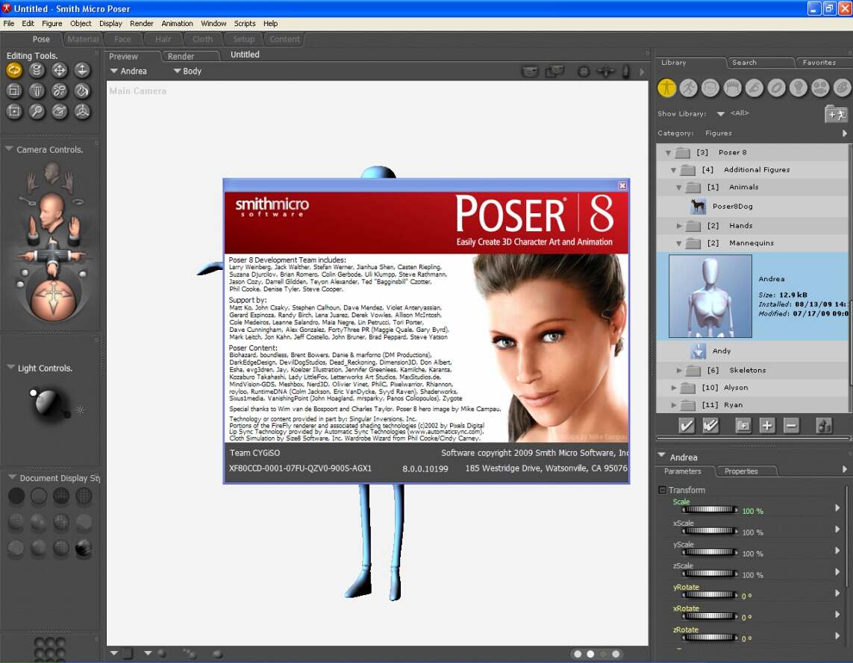Select the Andrea mannequin thumbnail
The height and width of the screenshot is (663, 853).
[710, 296]
